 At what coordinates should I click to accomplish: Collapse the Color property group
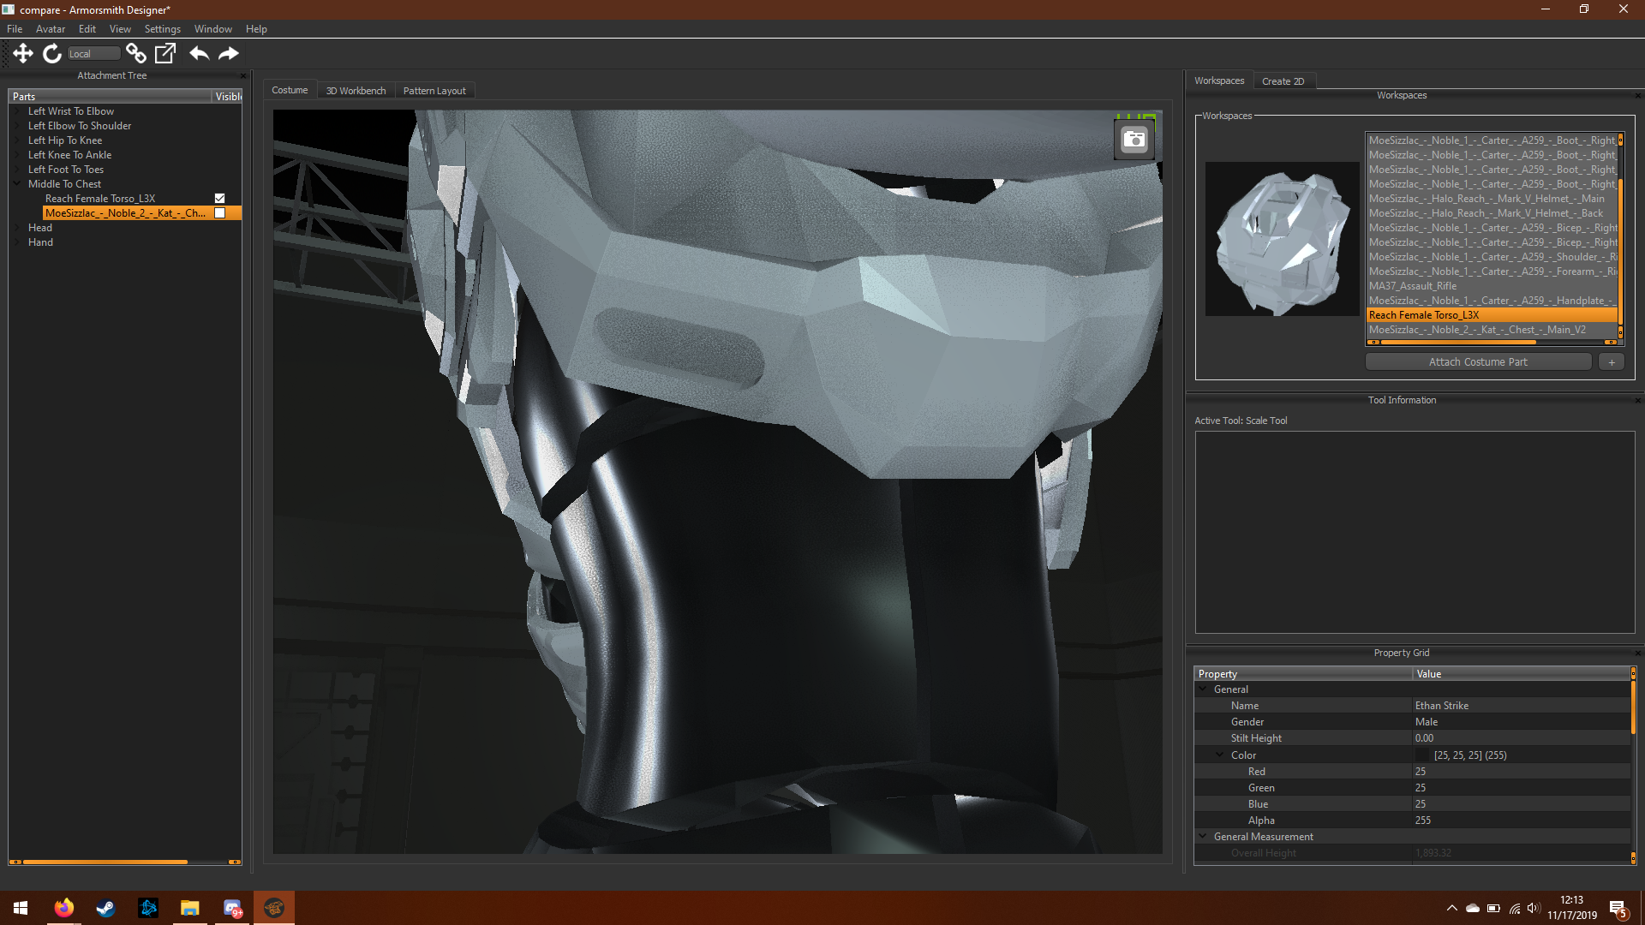[x=1220, y=755]
